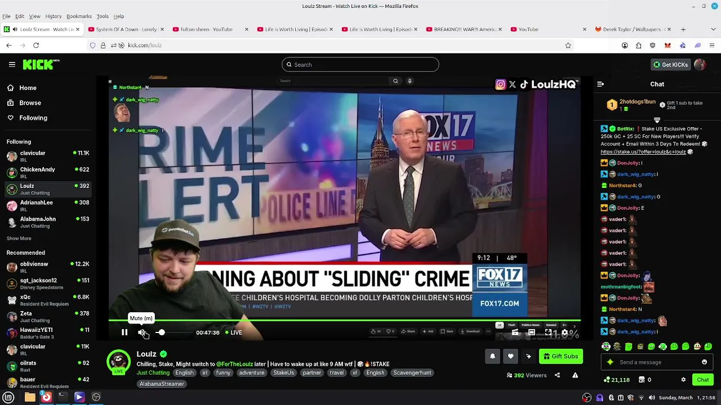Open clavicular channel in Following list

coord(48,156)
